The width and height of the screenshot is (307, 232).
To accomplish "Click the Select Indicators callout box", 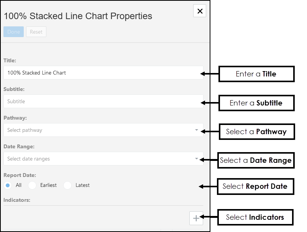I will point(255,217).
